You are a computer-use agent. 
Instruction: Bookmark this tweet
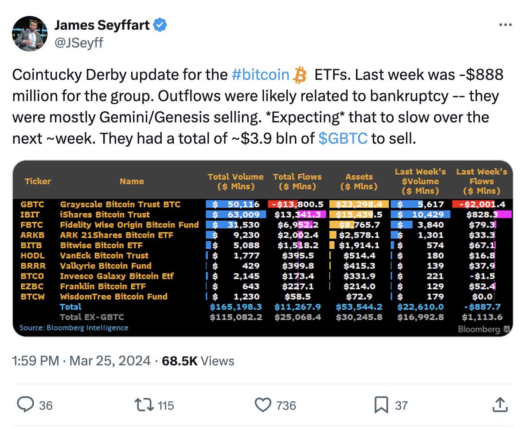click(x=381, y=405)
